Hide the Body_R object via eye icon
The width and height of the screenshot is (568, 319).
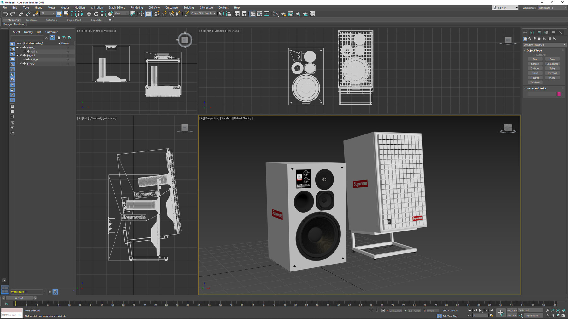tap(21, 55)
